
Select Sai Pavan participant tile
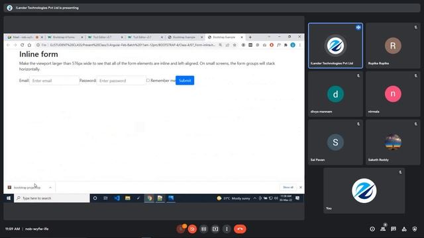[335, 142]
